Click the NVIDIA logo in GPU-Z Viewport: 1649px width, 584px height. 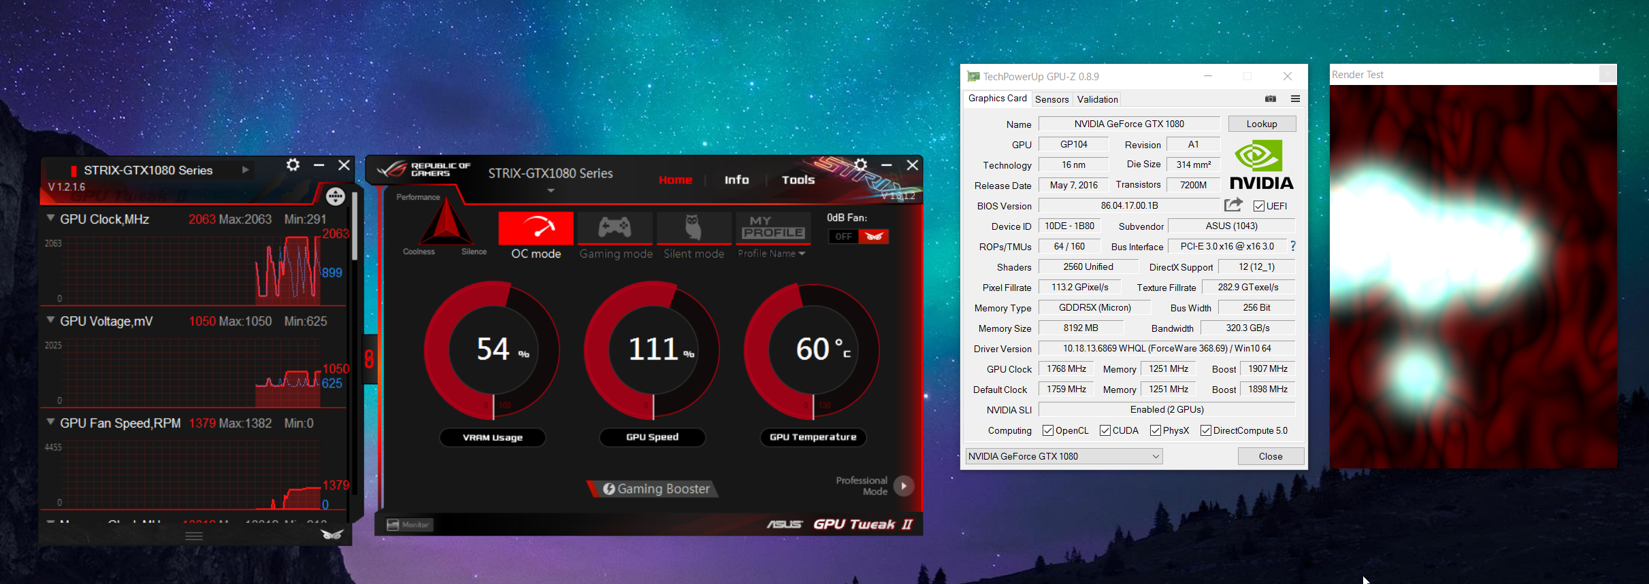click(1261, 165)
